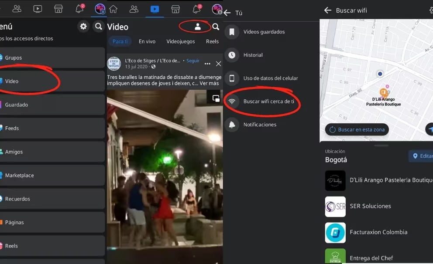This screenshot has height=264, width=433.
Task: Open Video shortcut in menu
Action: pyautogui.click(x=52, y=81)
